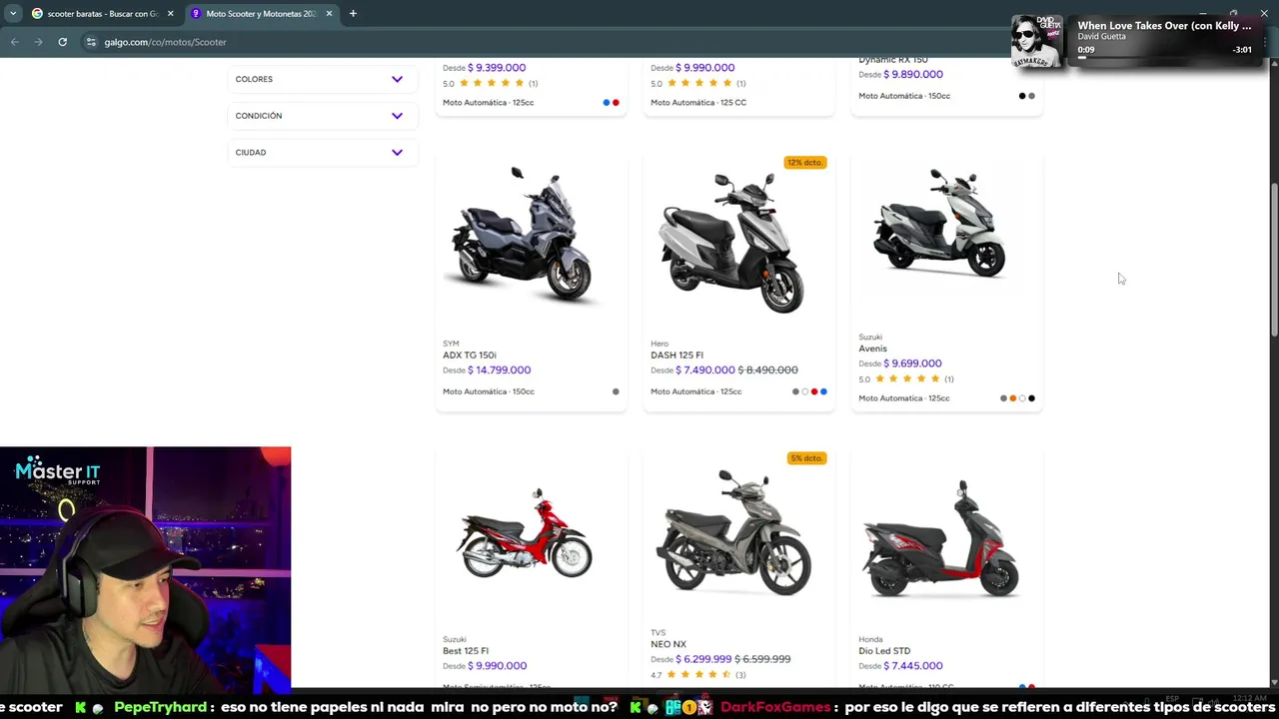Open a new browser tab

click(353, 14)
